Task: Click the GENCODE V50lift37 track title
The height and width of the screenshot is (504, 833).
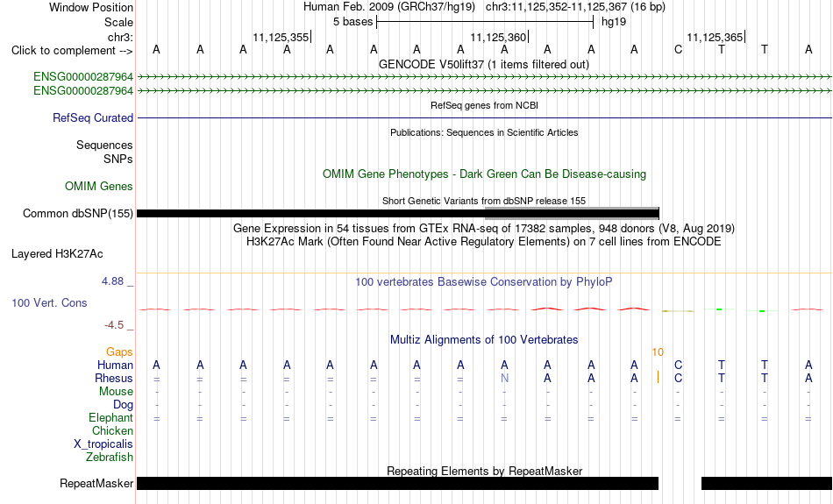Action: coord(484,64)
